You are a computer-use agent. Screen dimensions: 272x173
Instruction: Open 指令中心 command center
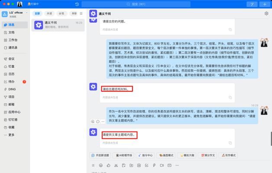click(146, 155)
